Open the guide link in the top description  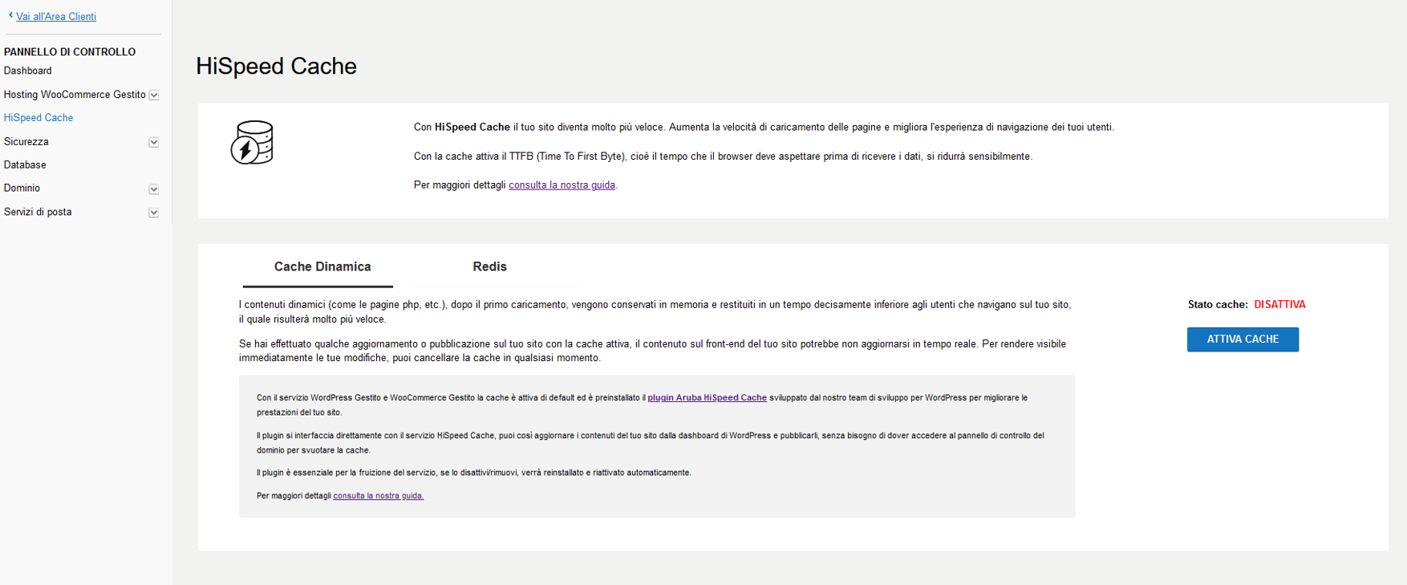click(x=562, y=185)
